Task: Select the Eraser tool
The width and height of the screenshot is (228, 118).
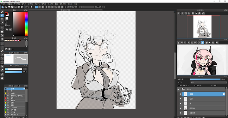Action: [x=2, y=15]
